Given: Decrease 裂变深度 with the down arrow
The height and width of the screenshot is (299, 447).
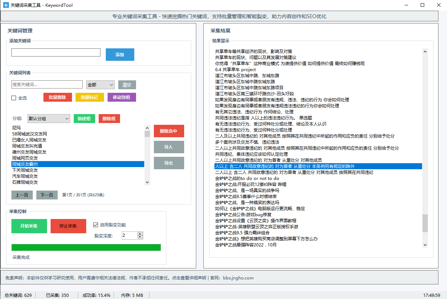Looking at the screenshot, I should point(140,237).
